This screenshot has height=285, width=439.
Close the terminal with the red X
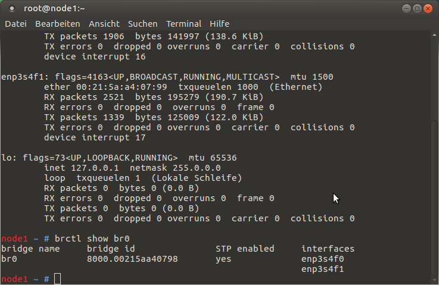[428, 9]
